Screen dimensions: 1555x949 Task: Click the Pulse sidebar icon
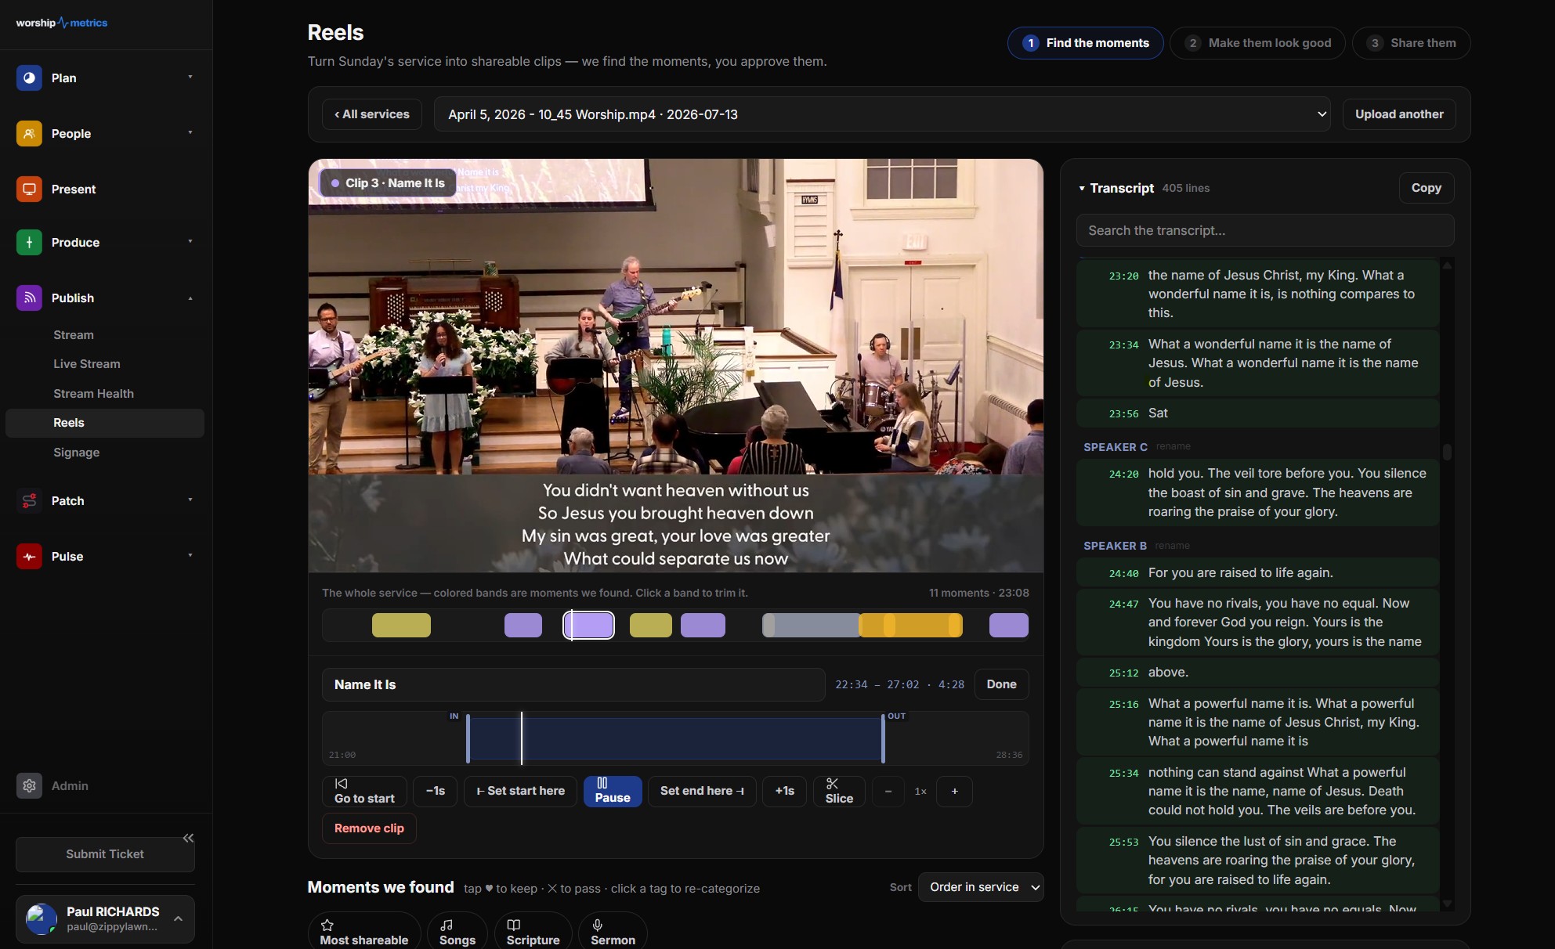(x=29, y=557)
